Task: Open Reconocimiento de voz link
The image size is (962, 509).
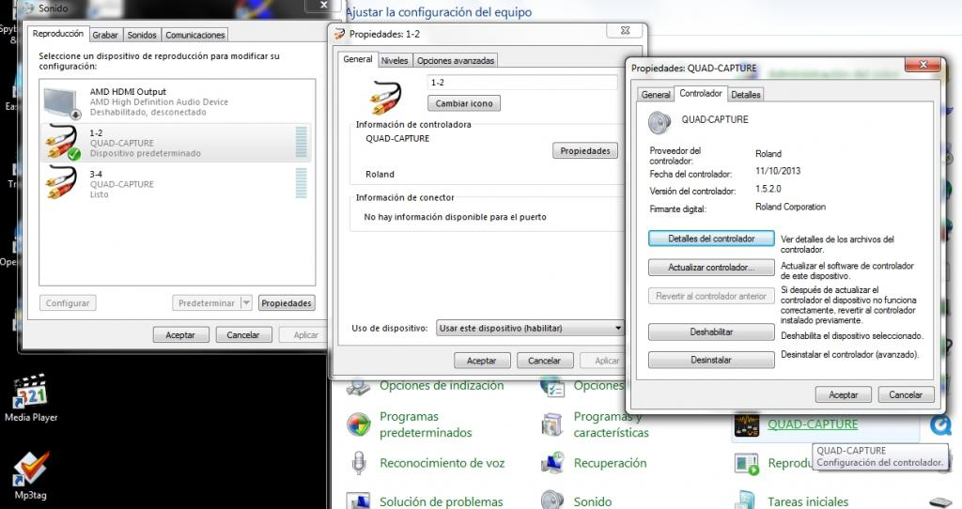Action: [x=442, y=463]
